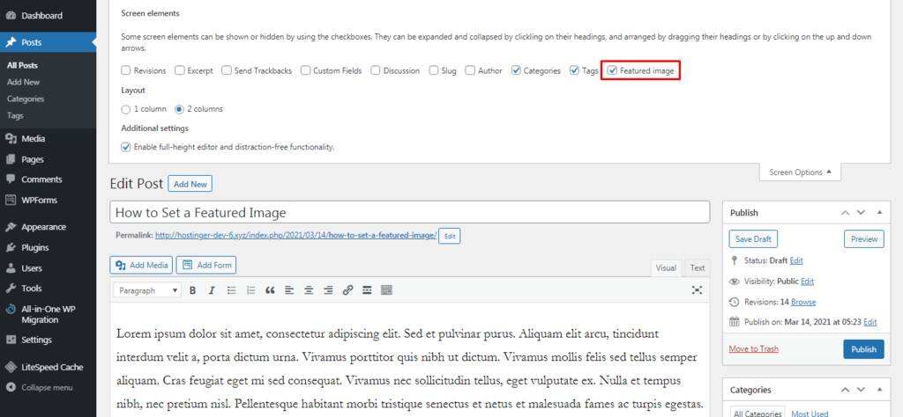Click the insert link icon
The height and width of the screenshot is (417, 903).
pyautogui.click(x=347, y=290)
